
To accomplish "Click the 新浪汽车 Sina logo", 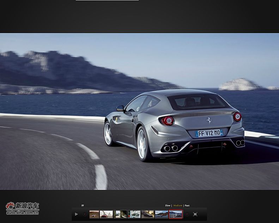I will point(23,206).
